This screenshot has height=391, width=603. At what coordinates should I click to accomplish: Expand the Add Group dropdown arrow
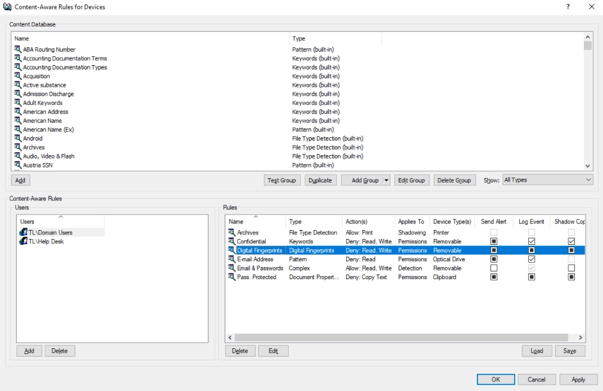click(x=386, y=181)
